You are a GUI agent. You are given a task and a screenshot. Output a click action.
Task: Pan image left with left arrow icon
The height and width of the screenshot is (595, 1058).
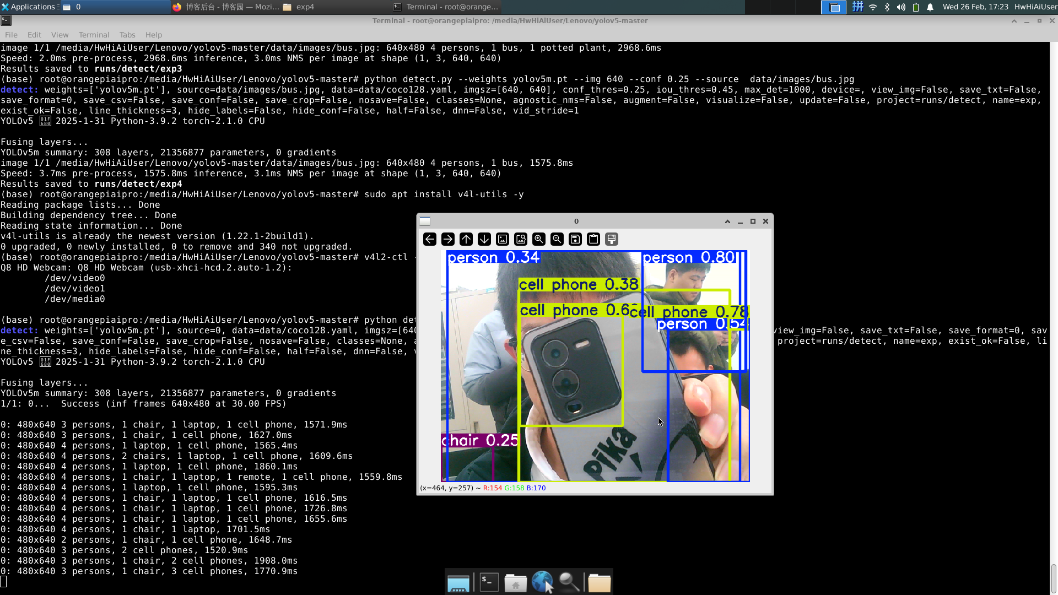pos(430,239)
